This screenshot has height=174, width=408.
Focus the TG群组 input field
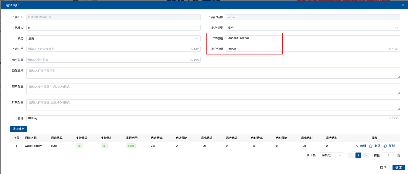(x=313, y=38)
